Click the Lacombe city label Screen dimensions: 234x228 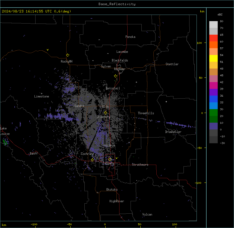click(x=122, y=52)
